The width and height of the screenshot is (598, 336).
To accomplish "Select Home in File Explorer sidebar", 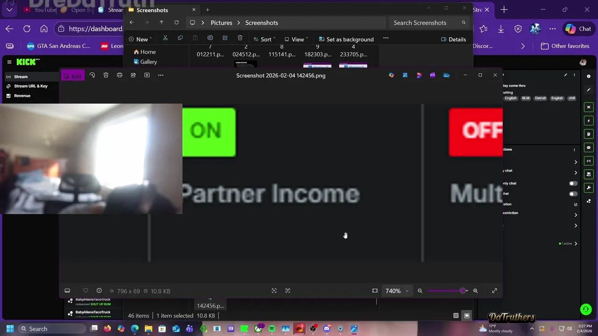I will pyautogui.click(x=144, y=52).
